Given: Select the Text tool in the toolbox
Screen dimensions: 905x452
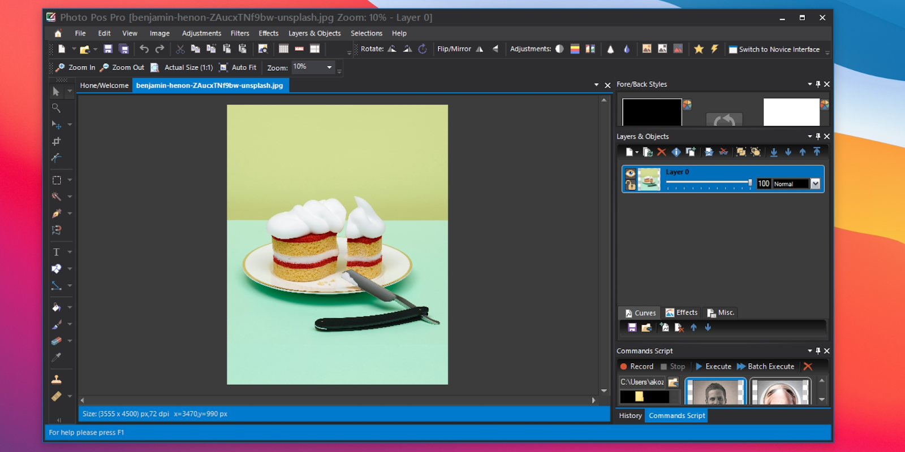Looking at the screenshot, I should [x=56, y=252].
